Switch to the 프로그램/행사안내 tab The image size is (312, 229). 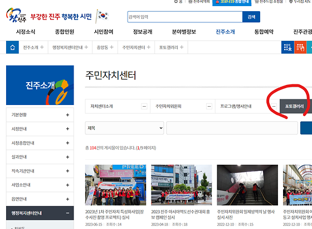point(247,106)
